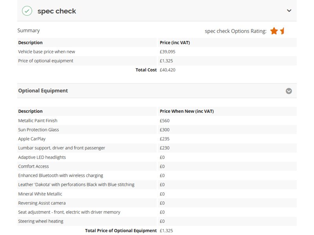The height and width of the screenshot is (235, 314).
Task: Collapse the Optional Equipment arrow button
Action: (x=289, y=91)
